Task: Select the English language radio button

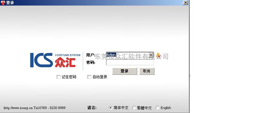Action: (157, 108)
